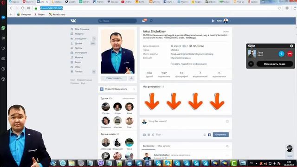The height and width of the screenshot is (167, 297).
Task: Click the browser reload button
Action: point(23,8)
